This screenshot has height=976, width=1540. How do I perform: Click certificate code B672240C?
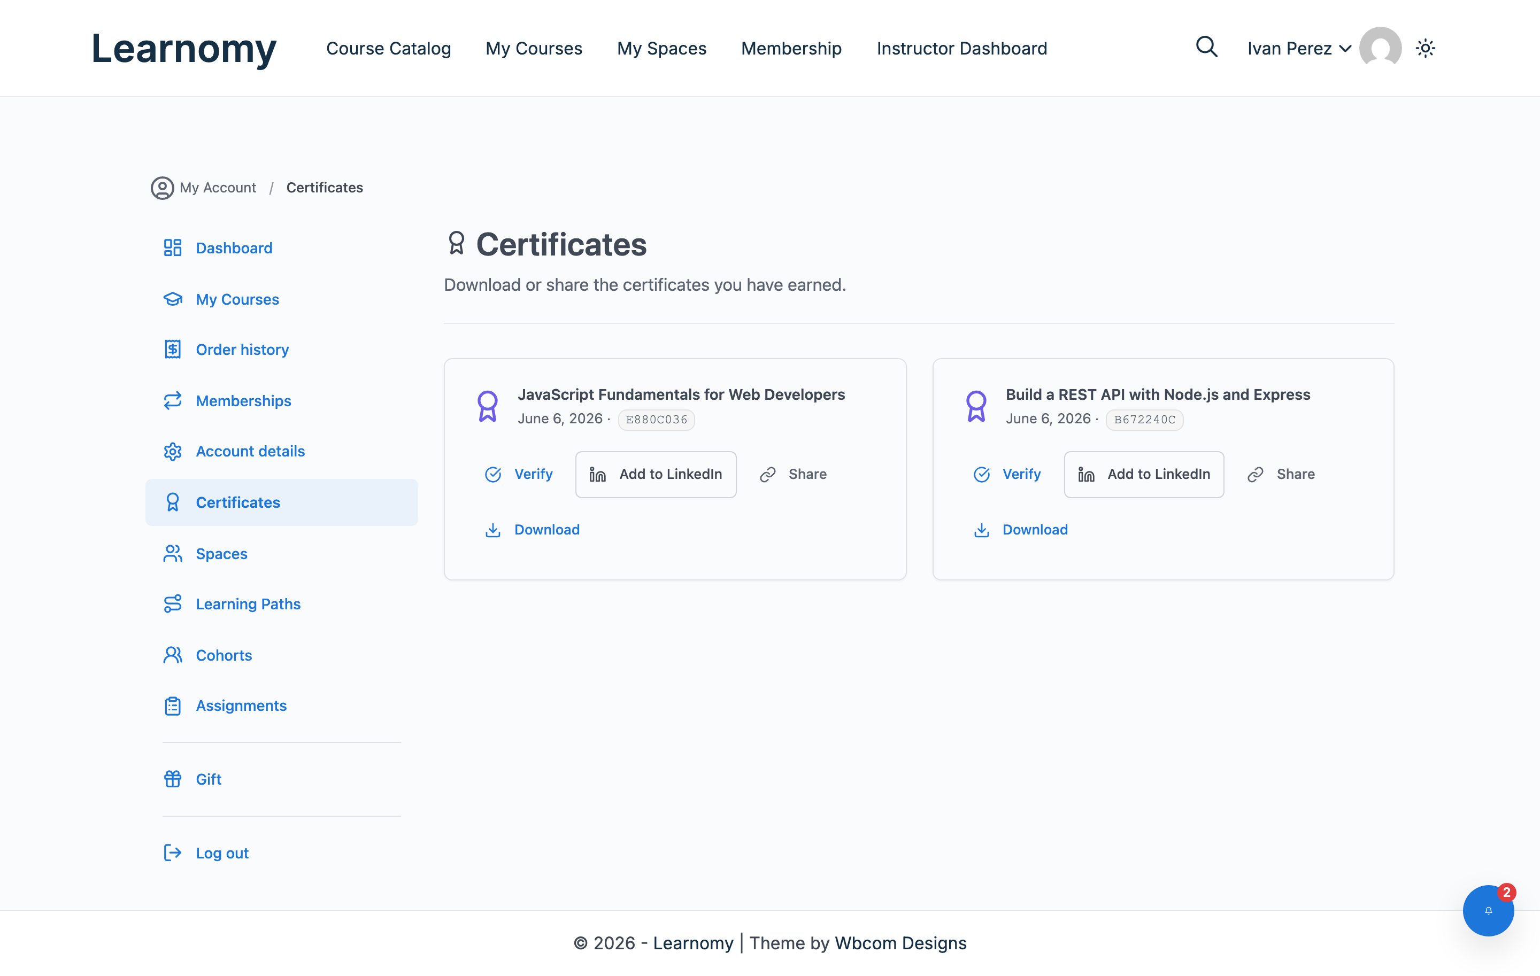1144,419
